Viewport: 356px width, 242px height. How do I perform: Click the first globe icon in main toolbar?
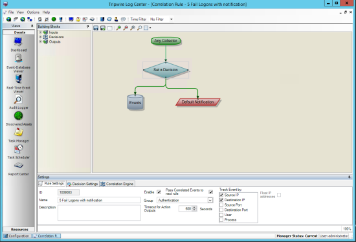8,19
